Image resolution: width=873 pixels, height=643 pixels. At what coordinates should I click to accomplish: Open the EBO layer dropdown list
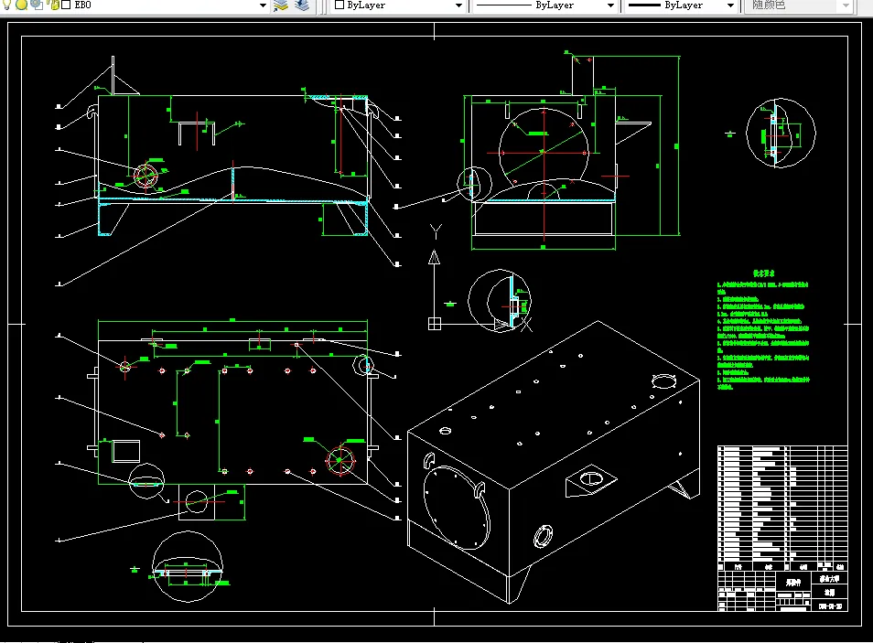point(263,5)
